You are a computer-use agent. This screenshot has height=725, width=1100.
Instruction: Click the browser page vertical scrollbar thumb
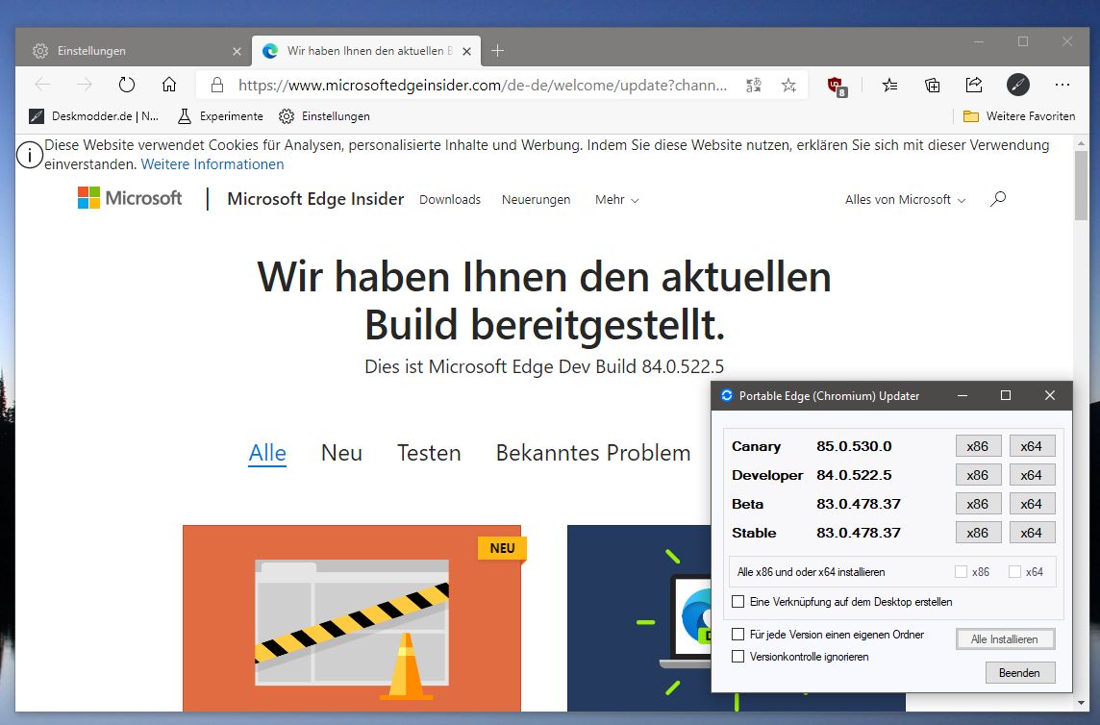(x=1081, y=186)
